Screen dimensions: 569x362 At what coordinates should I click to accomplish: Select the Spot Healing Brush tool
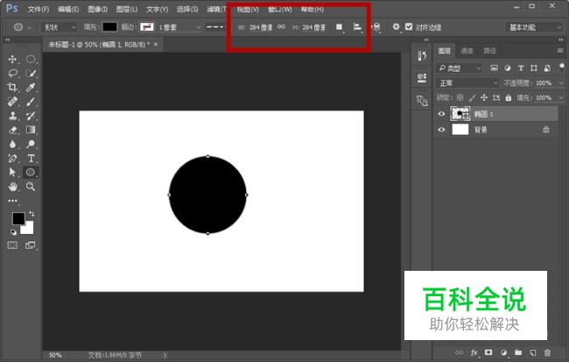coord(12,102)
